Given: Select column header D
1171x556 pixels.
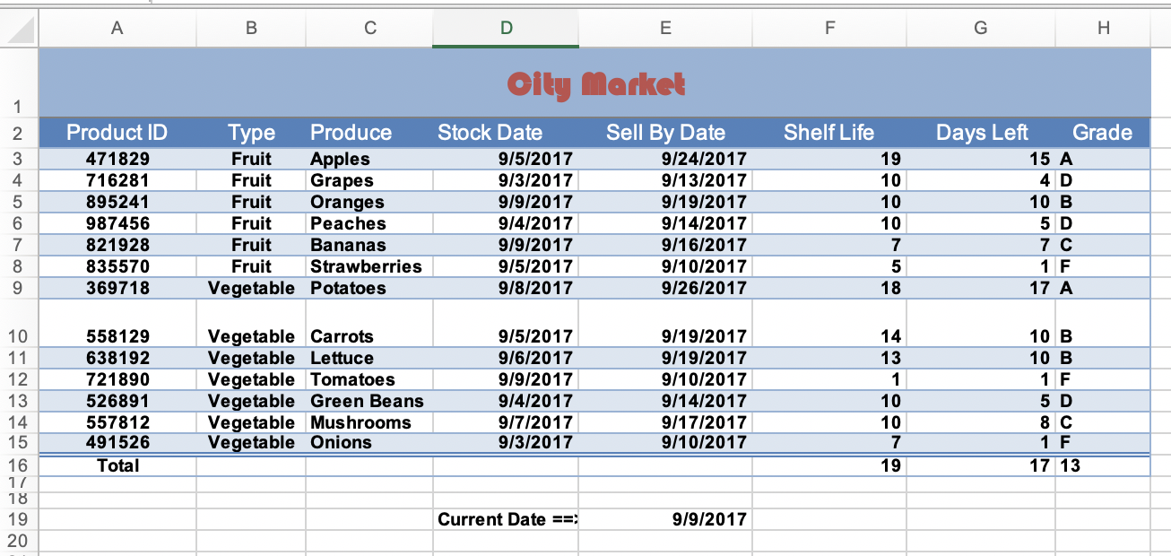Looking at the screenshot, I should coord(505,28).
